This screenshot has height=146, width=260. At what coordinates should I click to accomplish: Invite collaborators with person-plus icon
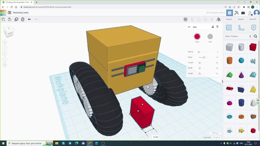tap(250, 13)
